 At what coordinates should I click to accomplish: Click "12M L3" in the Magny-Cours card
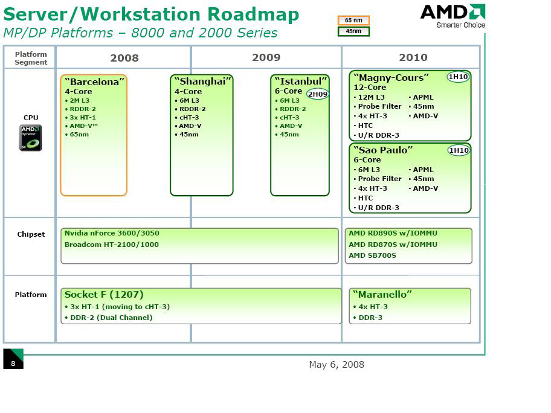(x=372, y=97)
